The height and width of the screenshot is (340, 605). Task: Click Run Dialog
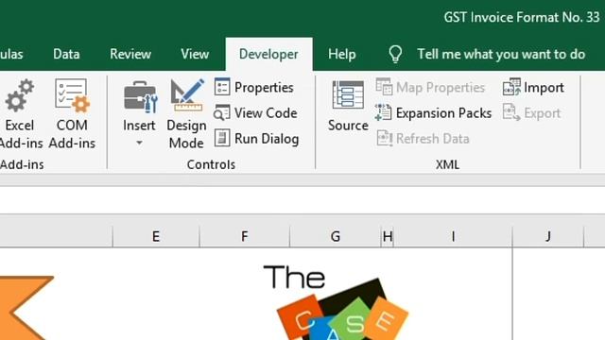pos(256,139)
